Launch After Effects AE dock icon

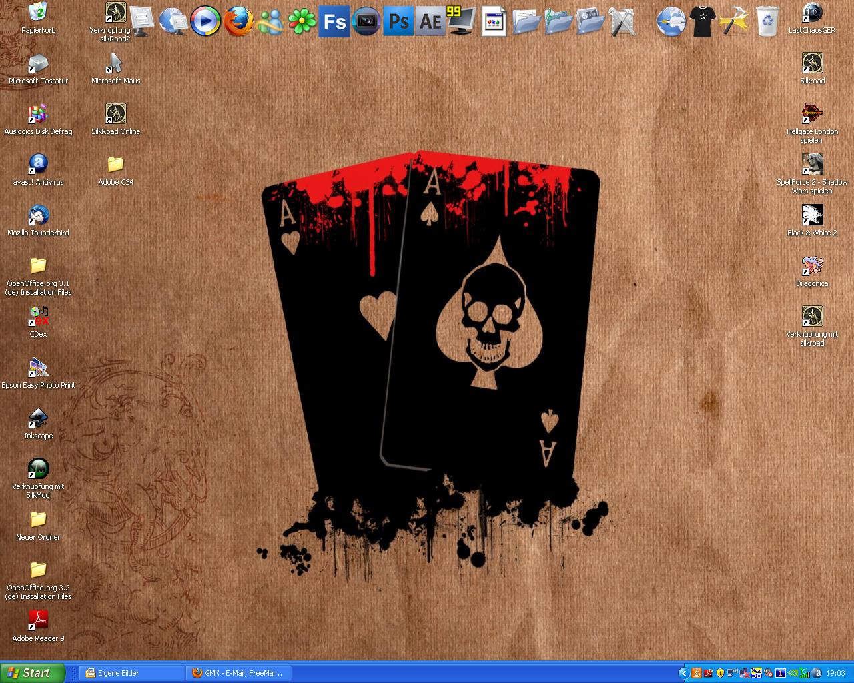coord(430,21)
